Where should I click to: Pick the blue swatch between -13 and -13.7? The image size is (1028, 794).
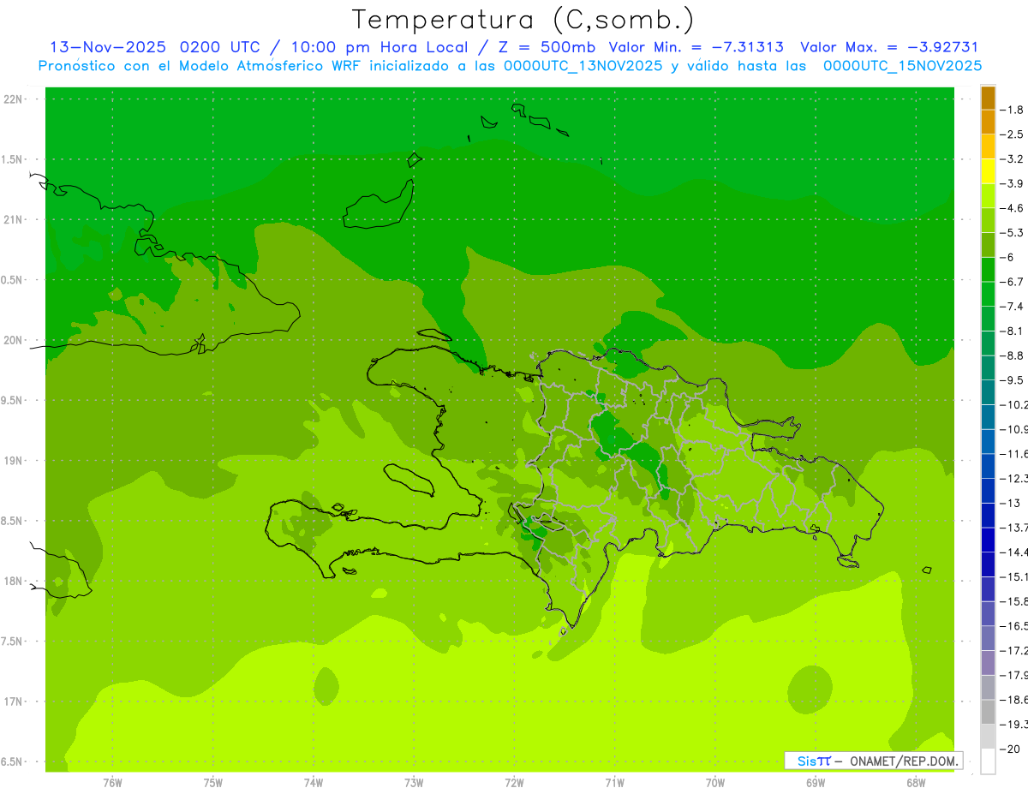tap(988, 515)
